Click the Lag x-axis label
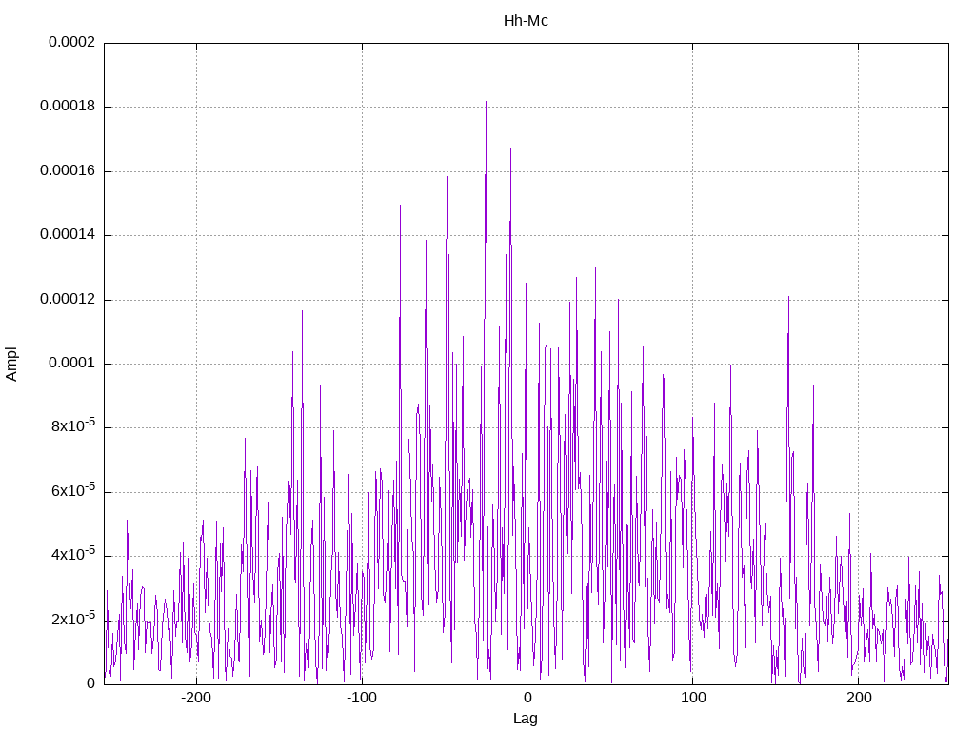 526,719
